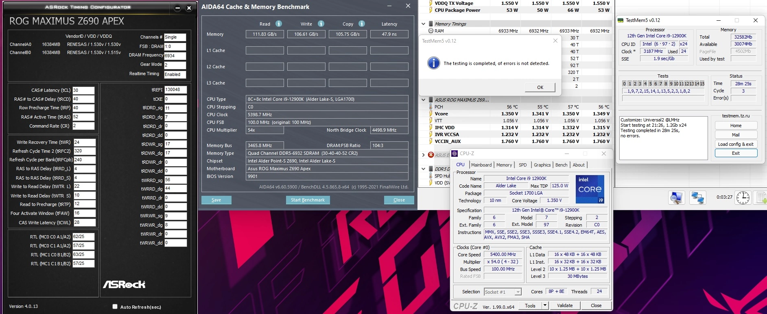
Task: Click test number 0 cell in TestMem5
Action: [x=625, y=84]
